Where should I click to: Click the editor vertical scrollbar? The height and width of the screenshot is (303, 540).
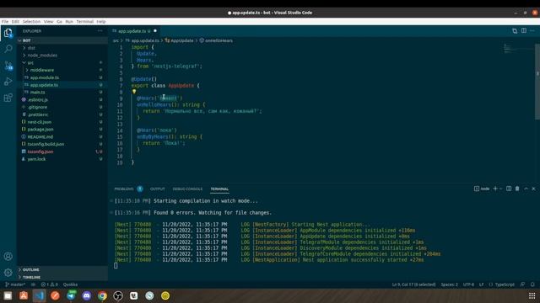click(537, 82)
